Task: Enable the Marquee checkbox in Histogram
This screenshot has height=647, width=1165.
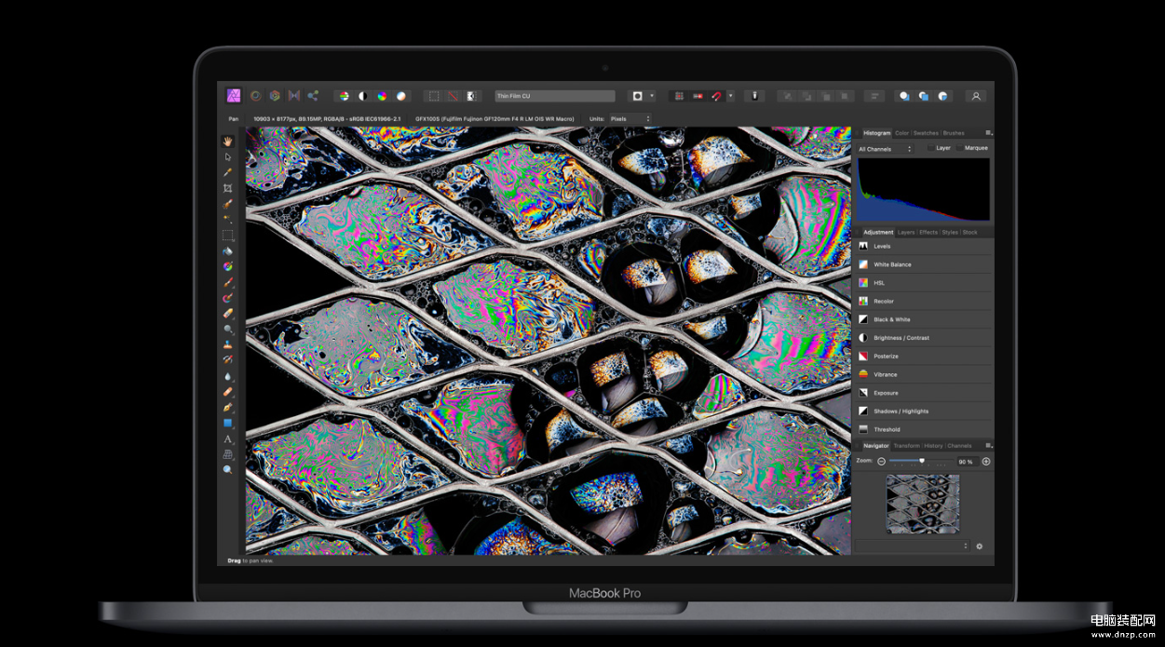Action: (959, 148)
